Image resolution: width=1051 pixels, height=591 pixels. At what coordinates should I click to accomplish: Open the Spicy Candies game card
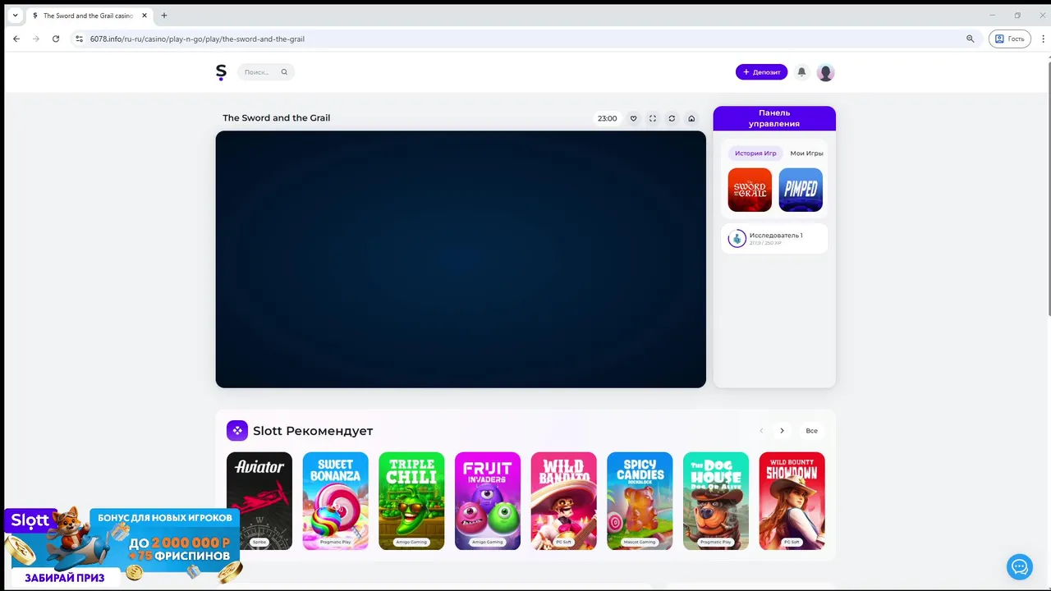[640, 501]
